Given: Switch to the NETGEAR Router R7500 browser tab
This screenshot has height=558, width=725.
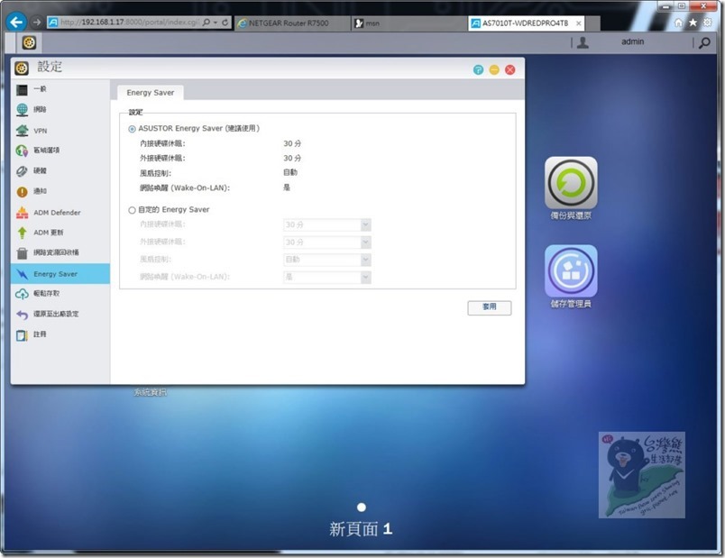Looking at the screenshot, I should (x=292, y=23).
